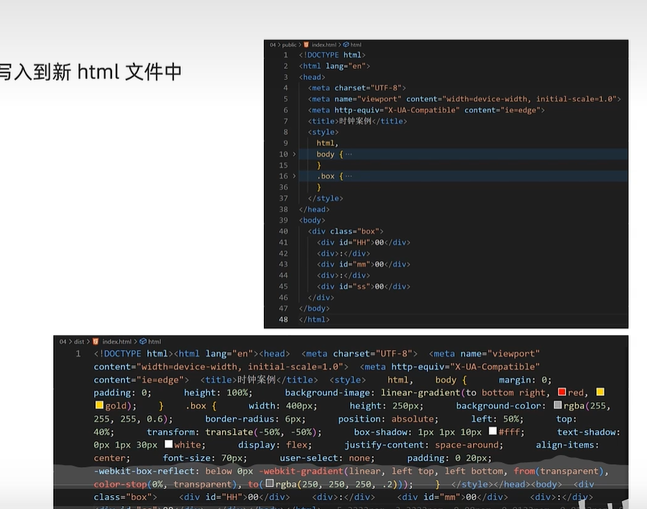This screenshot has width=647, height=509.
Task: Click the folded ellipsis after "body {"
Action: [x=349, y=155]
